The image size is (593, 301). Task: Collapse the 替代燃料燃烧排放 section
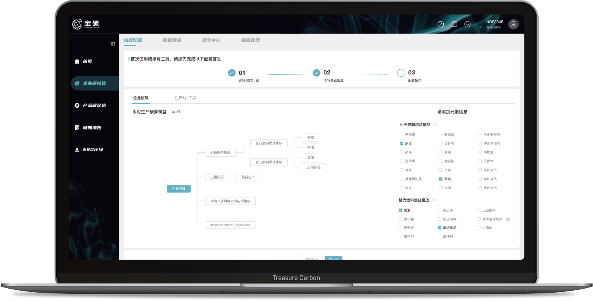pyautogui.click(x=434, y=200)
